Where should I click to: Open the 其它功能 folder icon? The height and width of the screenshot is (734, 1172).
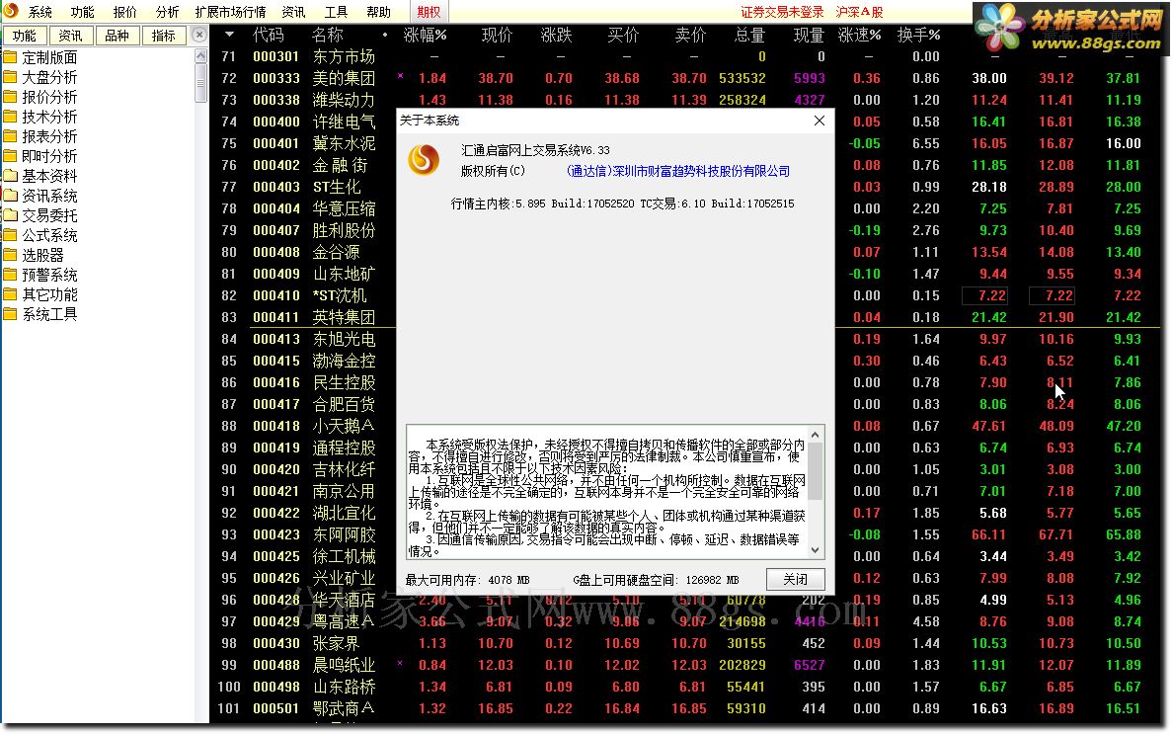tap(10, 294)
